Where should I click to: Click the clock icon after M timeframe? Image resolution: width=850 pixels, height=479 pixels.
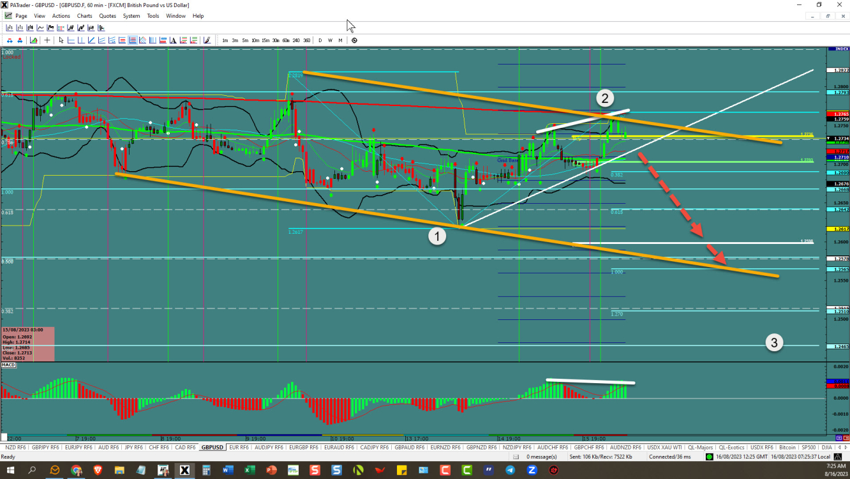pyautogui.click(x=354, y=40)
